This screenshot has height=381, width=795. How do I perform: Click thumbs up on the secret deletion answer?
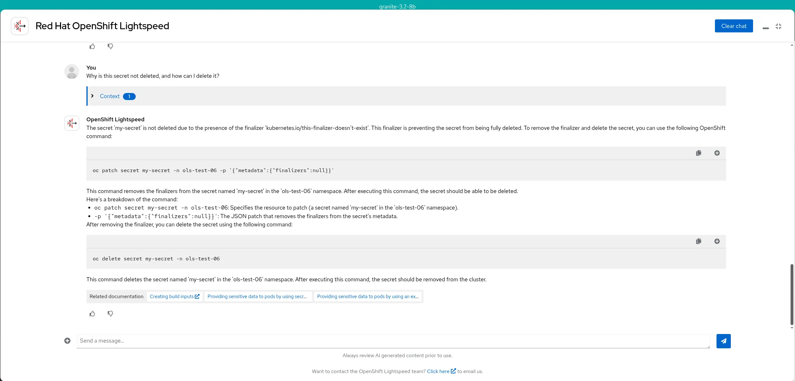[x=92, y=314]
